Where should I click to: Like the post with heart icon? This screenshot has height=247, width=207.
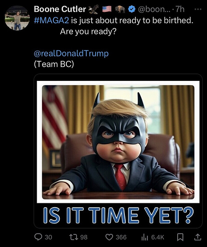(x=109, y=237)
